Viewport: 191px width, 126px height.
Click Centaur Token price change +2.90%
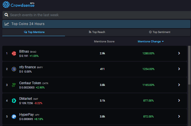40,88
